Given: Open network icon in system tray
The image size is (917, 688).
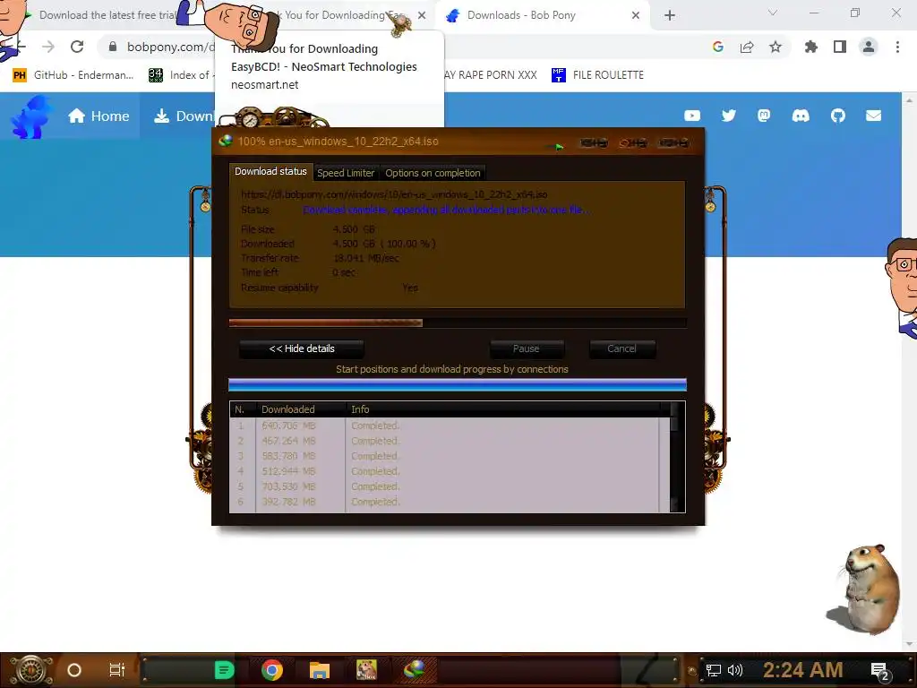Looking at the screenshot, I should (x=714, y=670).
